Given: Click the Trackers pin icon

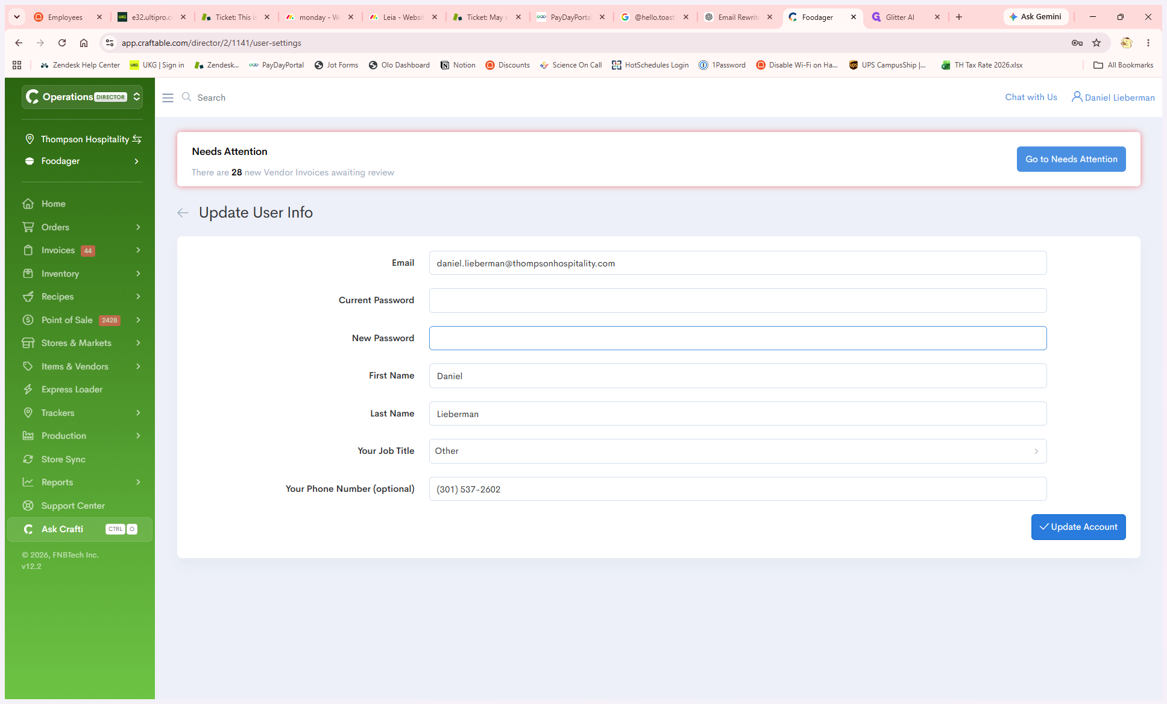Looking at the screenshot, I should point(28,413).
